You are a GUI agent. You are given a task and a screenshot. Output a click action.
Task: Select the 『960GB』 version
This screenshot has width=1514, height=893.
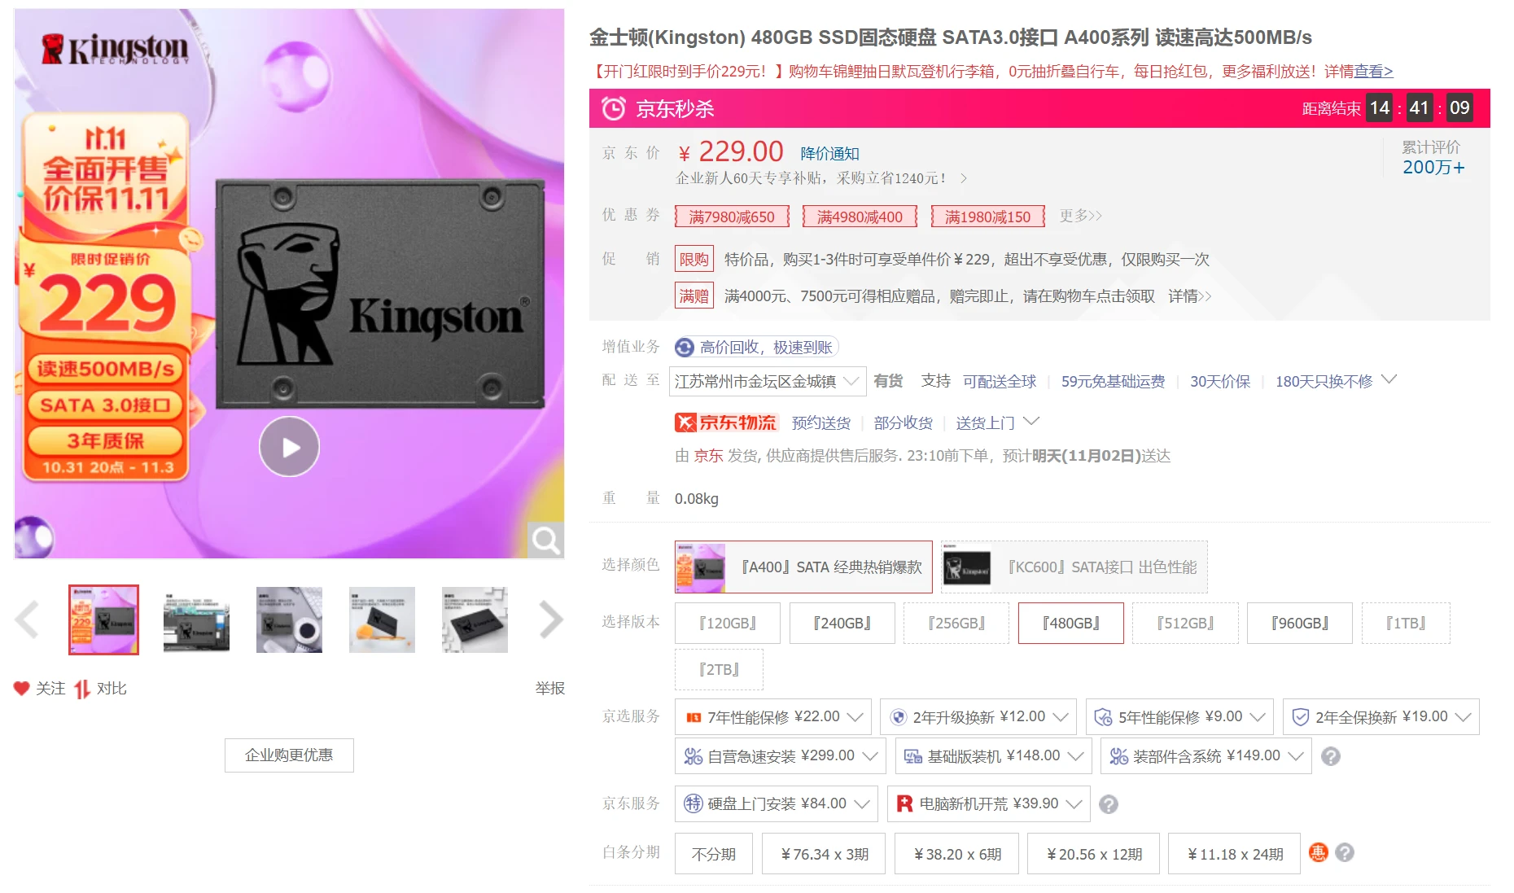click(1300, 623)
